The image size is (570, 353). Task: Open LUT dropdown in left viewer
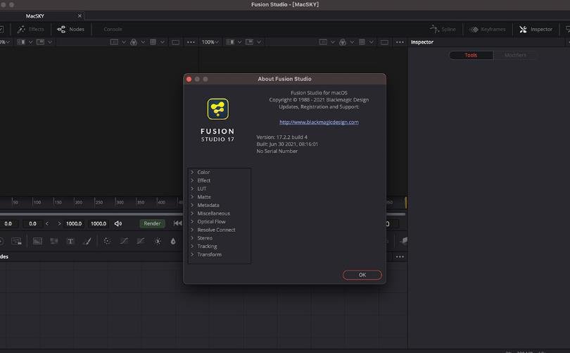click(x=162, y=42)
